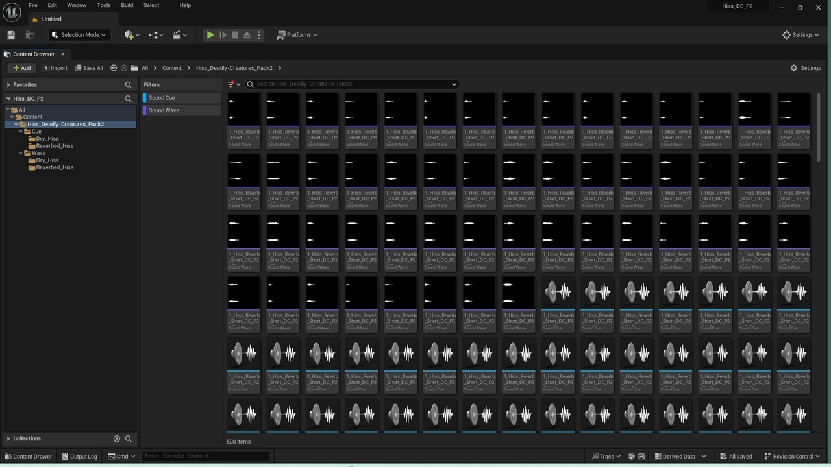Viewport: 831px width, 467px height.
Task: Open the Build menu
Action: (127, 5)
